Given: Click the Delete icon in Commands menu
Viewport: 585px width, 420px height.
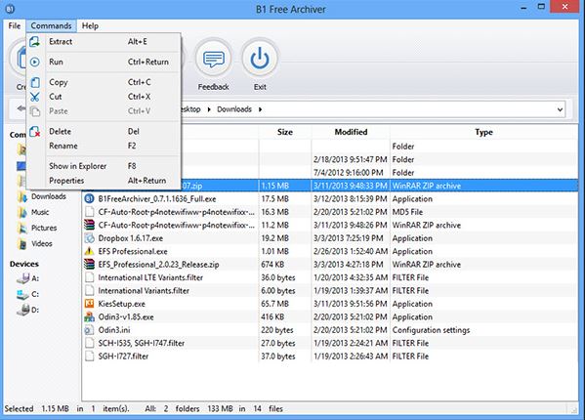Looking at the screenshot, I should point(35,131).
